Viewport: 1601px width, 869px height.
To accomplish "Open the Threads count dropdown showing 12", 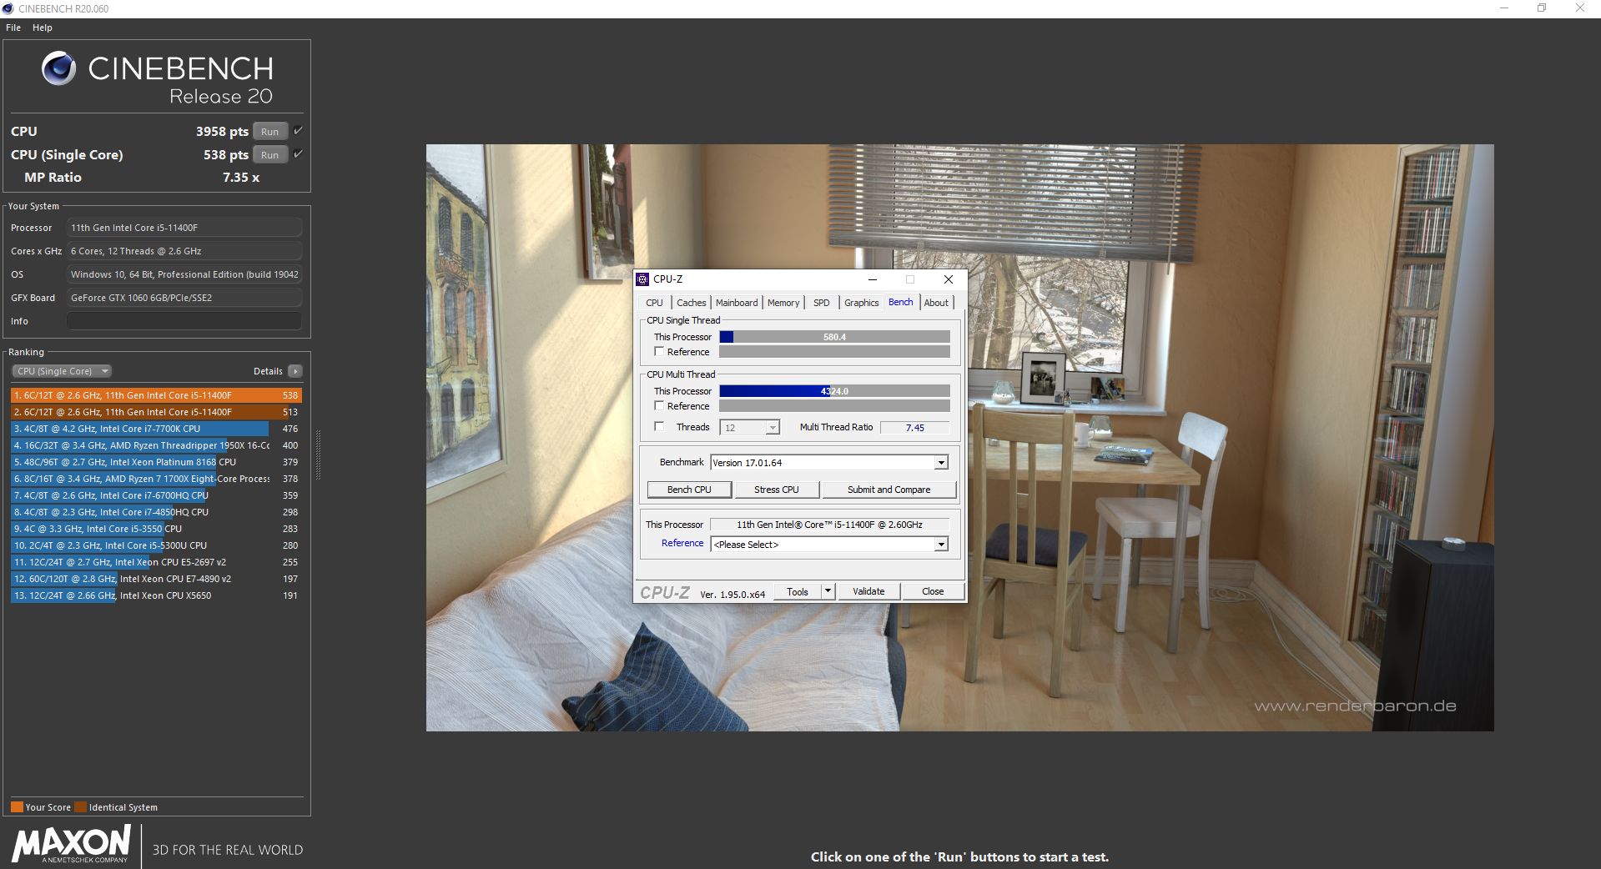I will click(749, 428).
